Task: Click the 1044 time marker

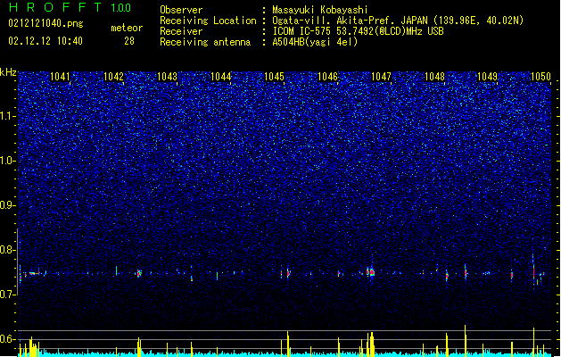Action: click(221, 77)
